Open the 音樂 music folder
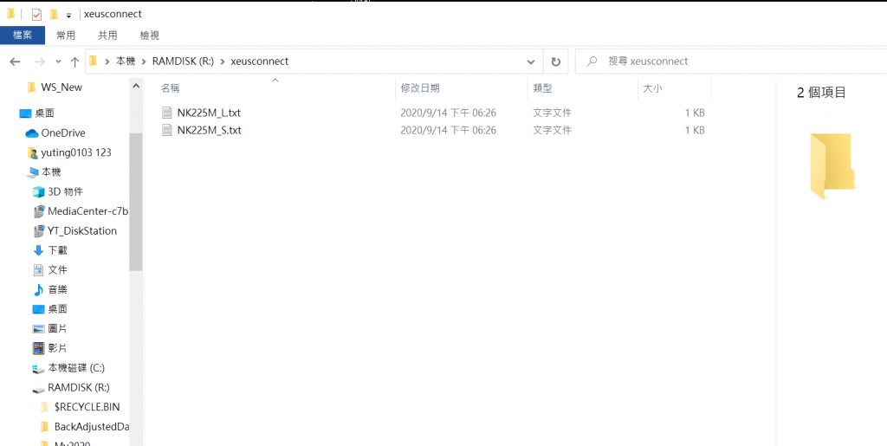 coord(57,289)
